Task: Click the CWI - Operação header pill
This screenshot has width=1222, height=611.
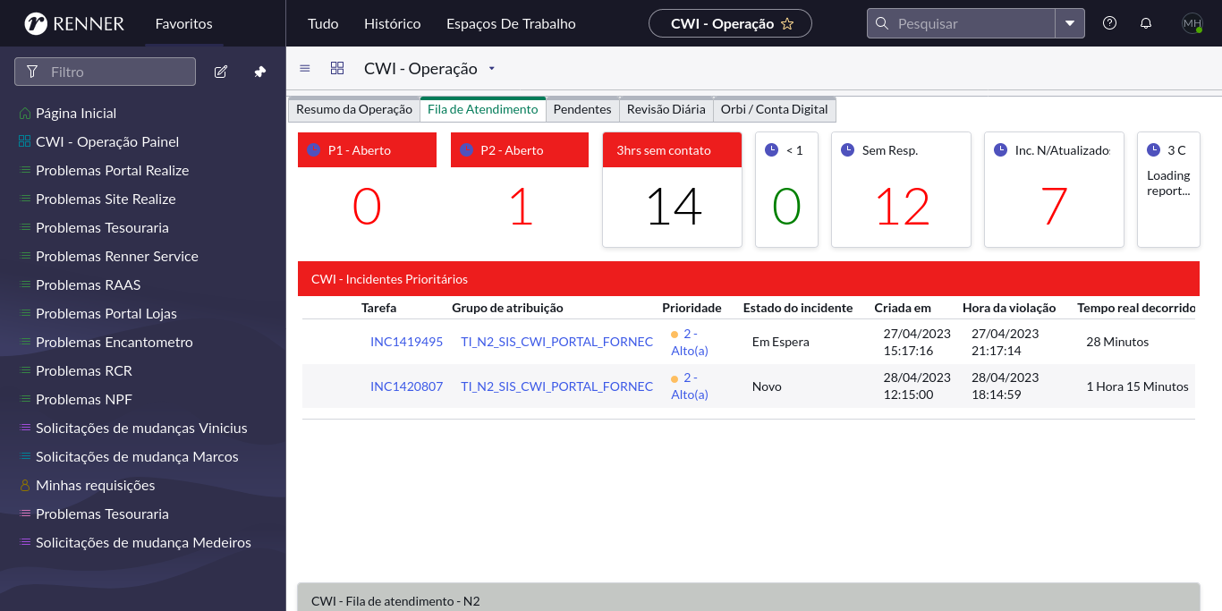Action: (x=730, y=23)
